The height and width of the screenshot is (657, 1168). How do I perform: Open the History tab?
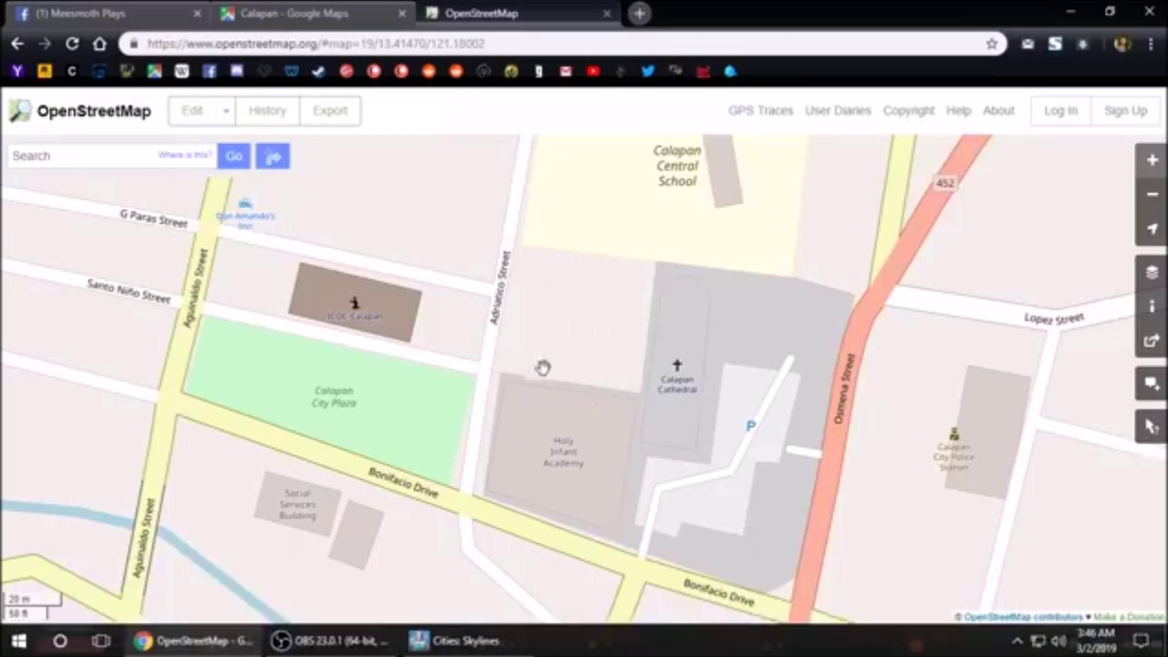pyautogui.click(x=267, y=110)
